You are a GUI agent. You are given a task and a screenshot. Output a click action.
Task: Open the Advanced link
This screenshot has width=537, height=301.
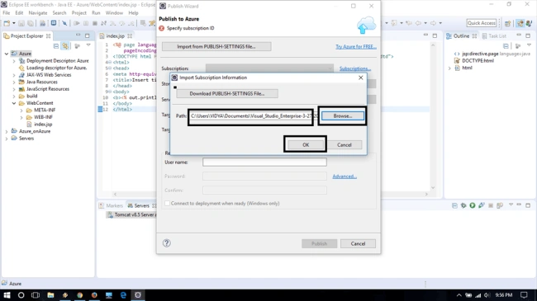coord(345,176)
